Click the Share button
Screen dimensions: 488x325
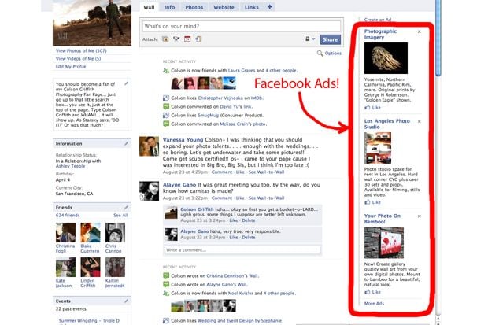click(x=331, y=39)
